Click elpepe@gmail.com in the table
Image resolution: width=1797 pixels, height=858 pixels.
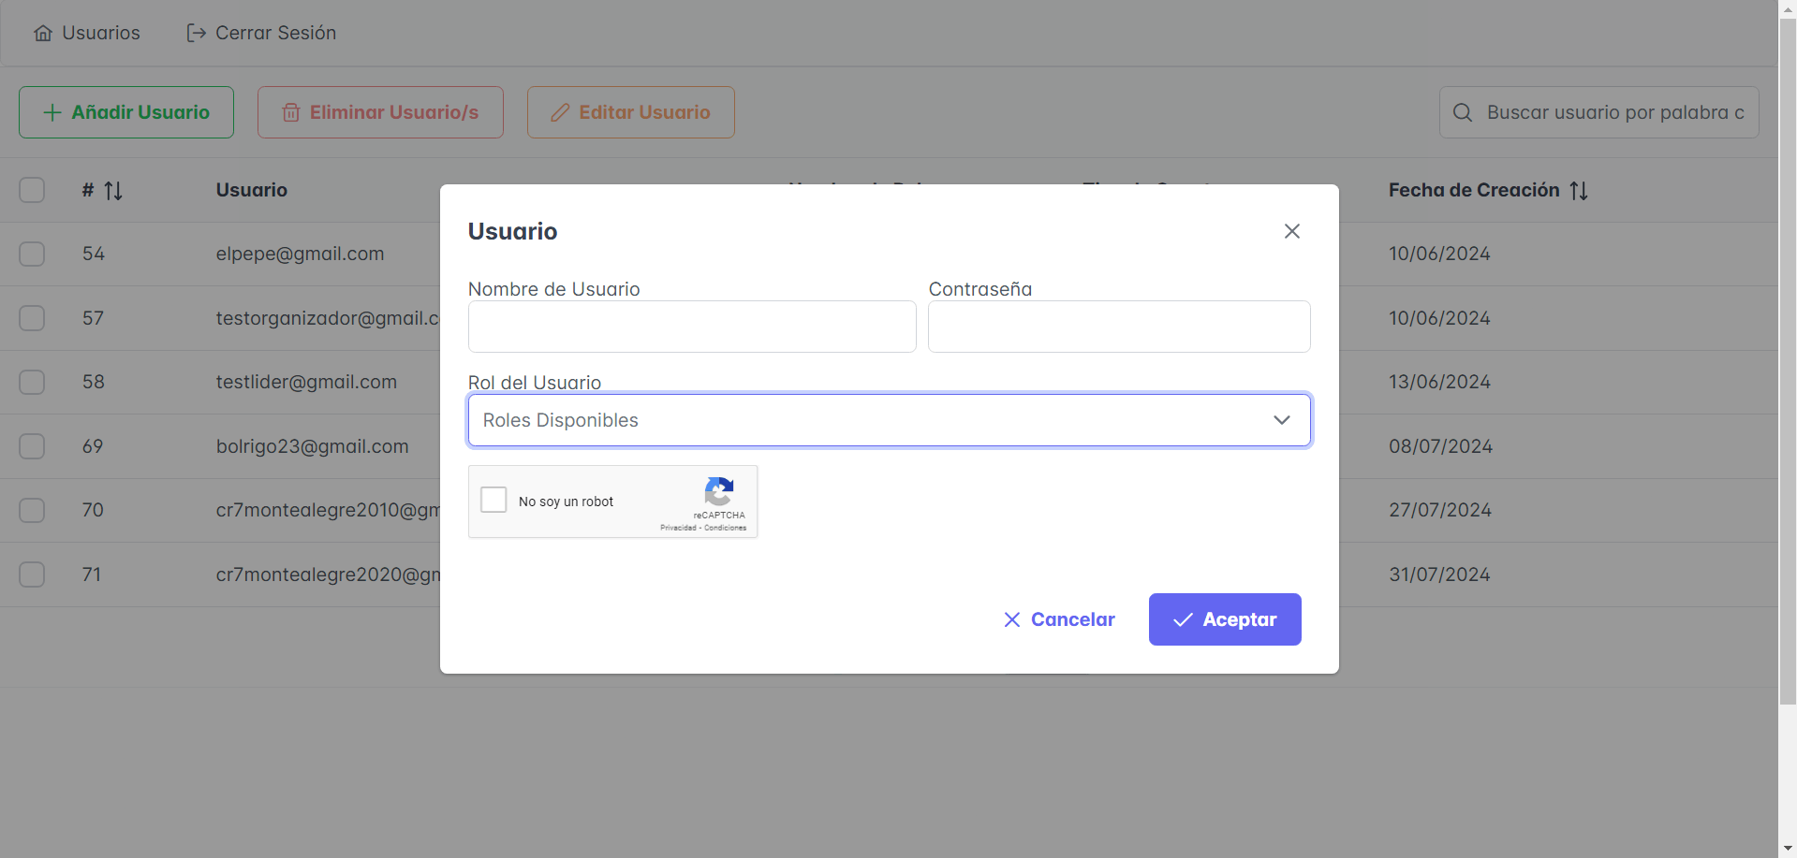[x=300, y=254]
